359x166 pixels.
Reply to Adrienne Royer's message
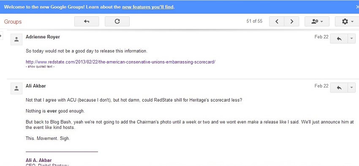339,39
